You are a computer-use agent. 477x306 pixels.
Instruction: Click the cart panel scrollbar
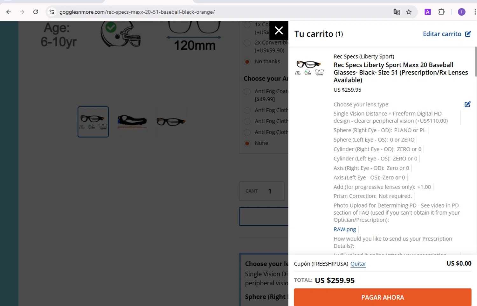[x=476, y=62]
